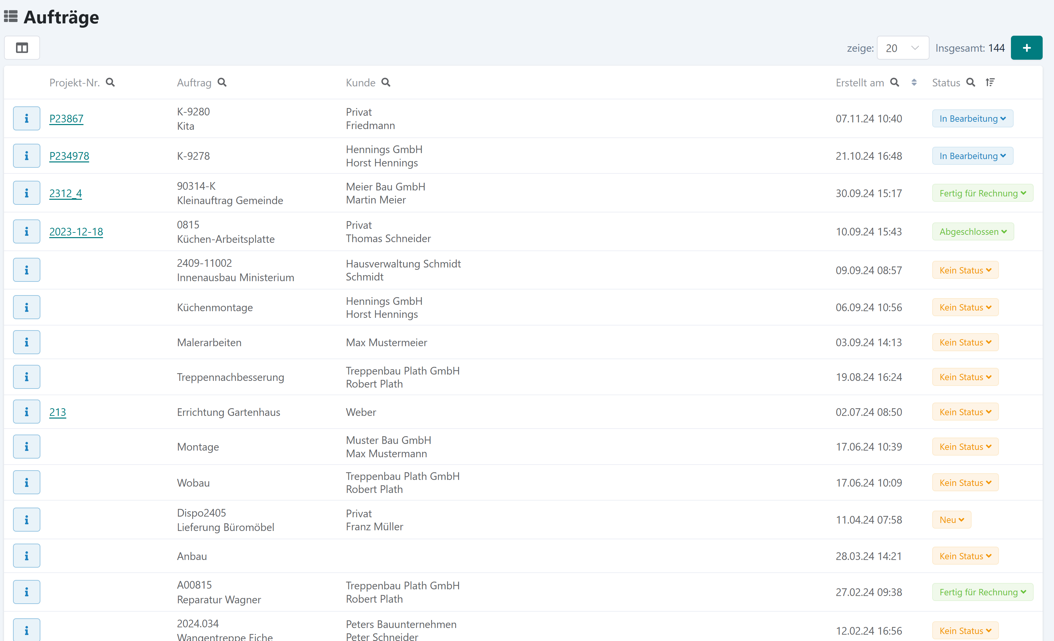Viewport: 1054px width, 641px height.
Task: Change Abgeschlossen status of Küchen-Arbeitsplatte
Action: click(x=972, y=231)
